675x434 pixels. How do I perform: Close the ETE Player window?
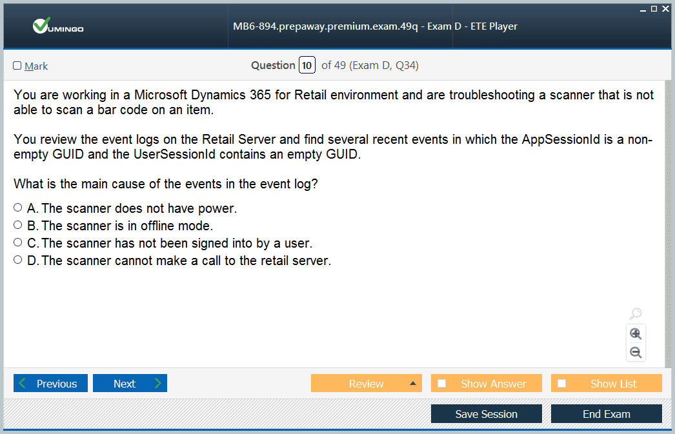[665, 8]
